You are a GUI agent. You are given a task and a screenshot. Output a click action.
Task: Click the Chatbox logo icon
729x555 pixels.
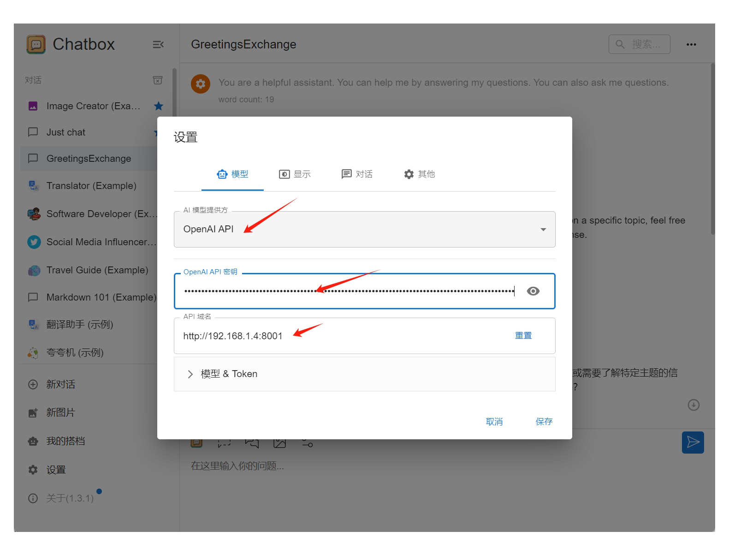[36, 44]
